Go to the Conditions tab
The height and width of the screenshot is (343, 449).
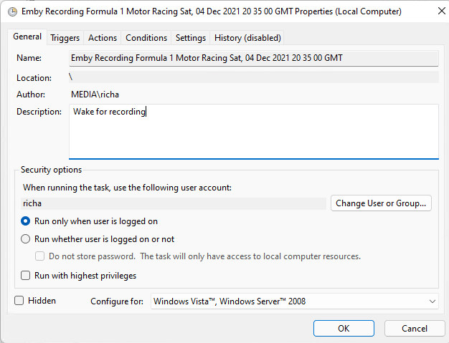tap(146, 38)
